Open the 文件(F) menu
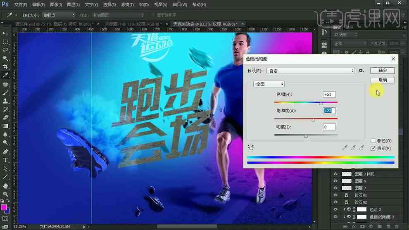 pos(20,5)
